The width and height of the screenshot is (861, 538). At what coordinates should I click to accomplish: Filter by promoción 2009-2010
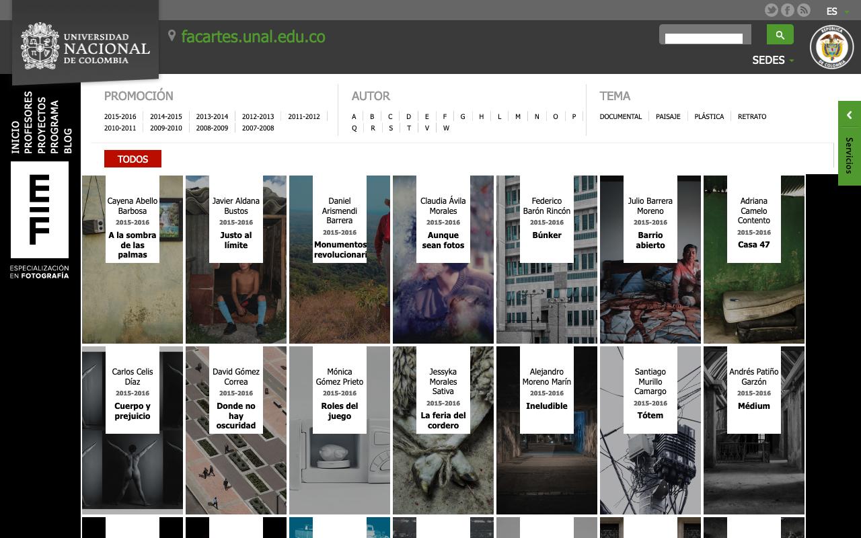165,128
